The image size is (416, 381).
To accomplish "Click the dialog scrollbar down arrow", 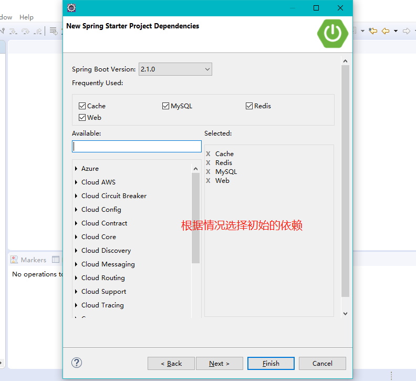I will tap(345, 314).
